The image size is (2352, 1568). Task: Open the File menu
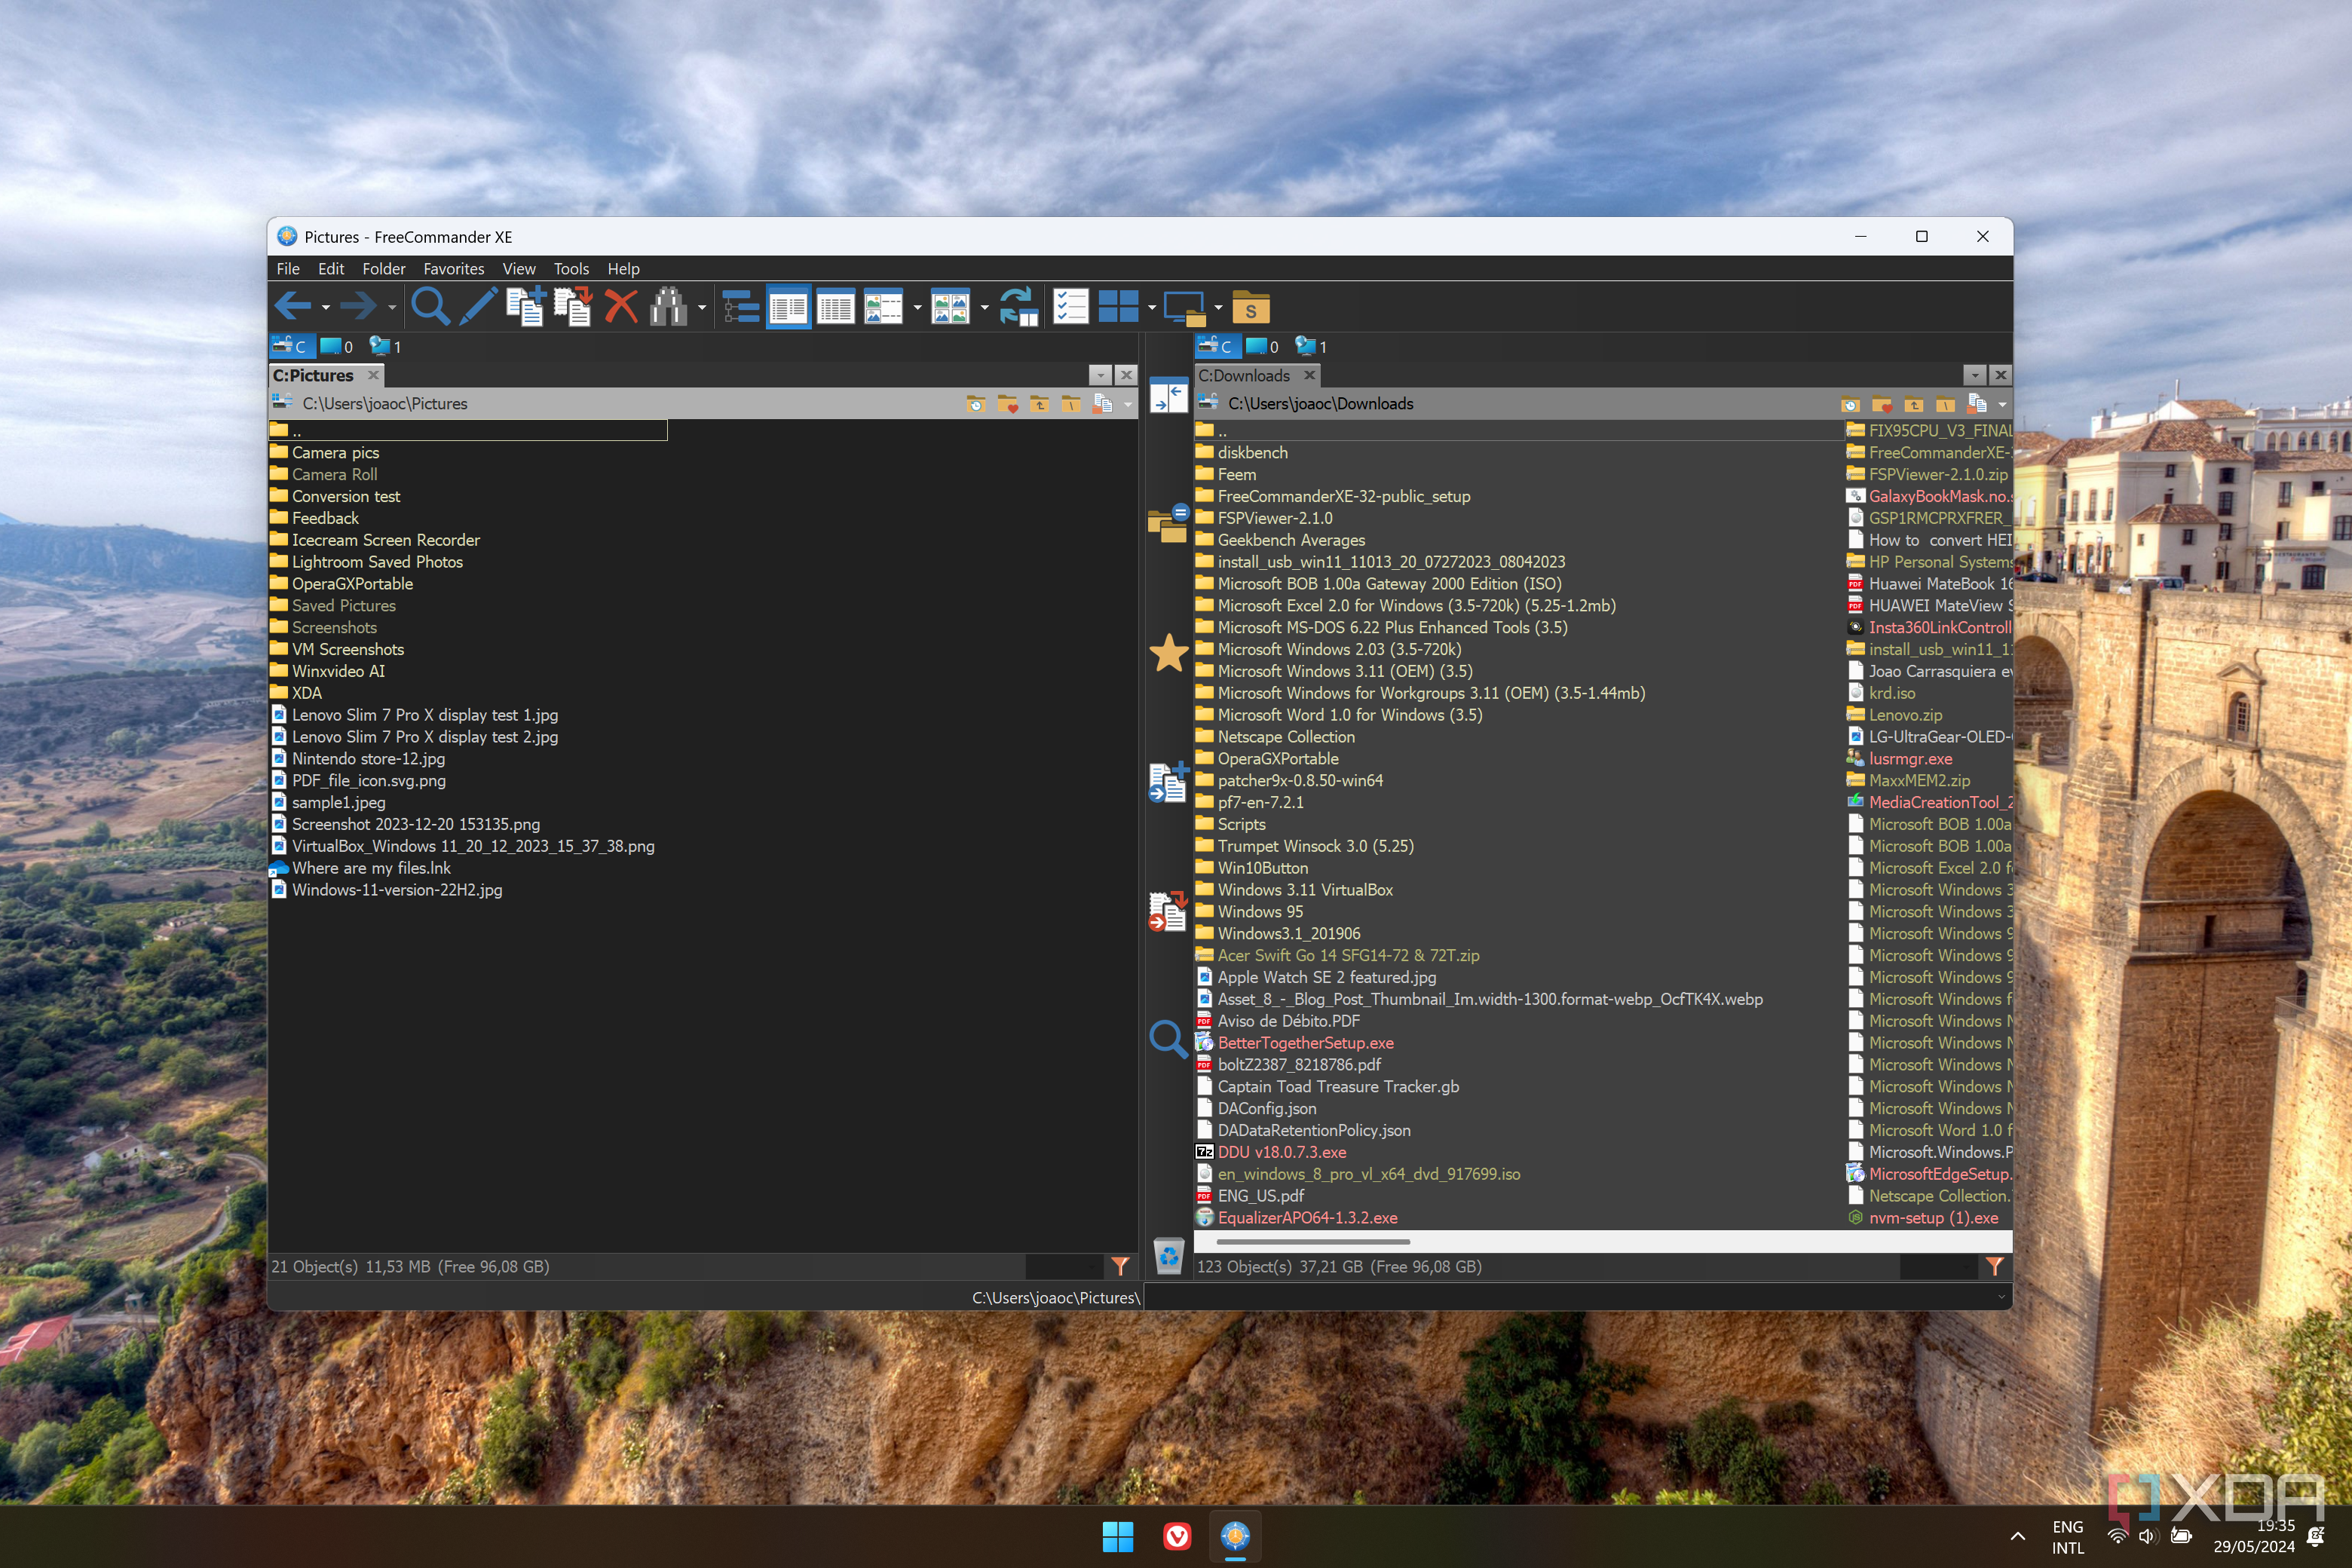click(288, 269)
